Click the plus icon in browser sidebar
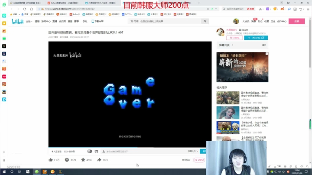 pyautogui.click(x=4, y=152)
